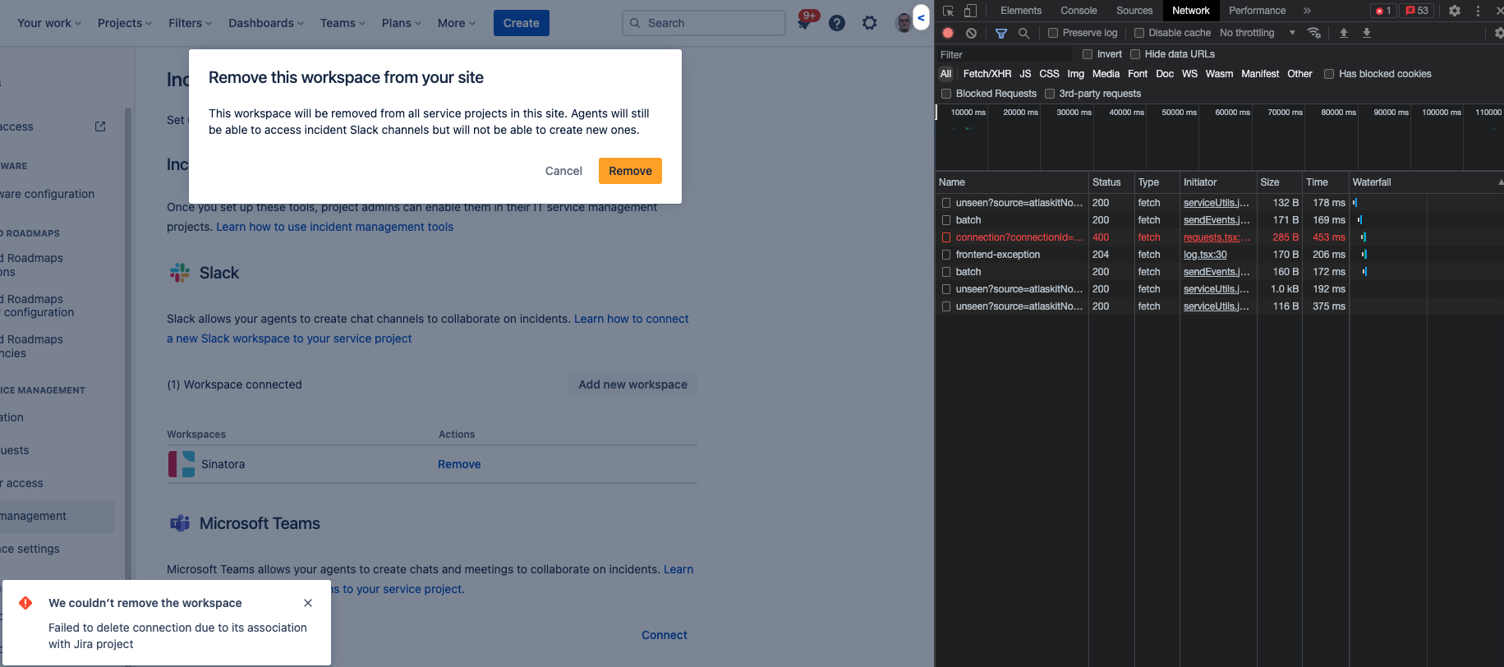Open the No throttling dropdown
Screen dimensions: 1504x667
[x=1257, y=33]
